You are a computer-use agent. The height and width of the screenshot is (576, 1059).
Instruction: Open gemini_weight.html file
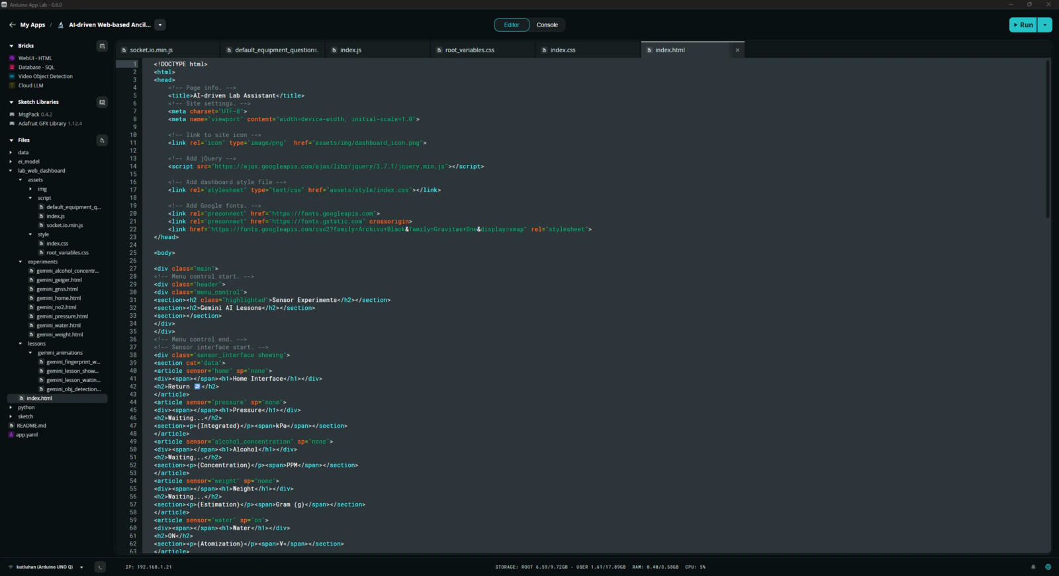56,335
